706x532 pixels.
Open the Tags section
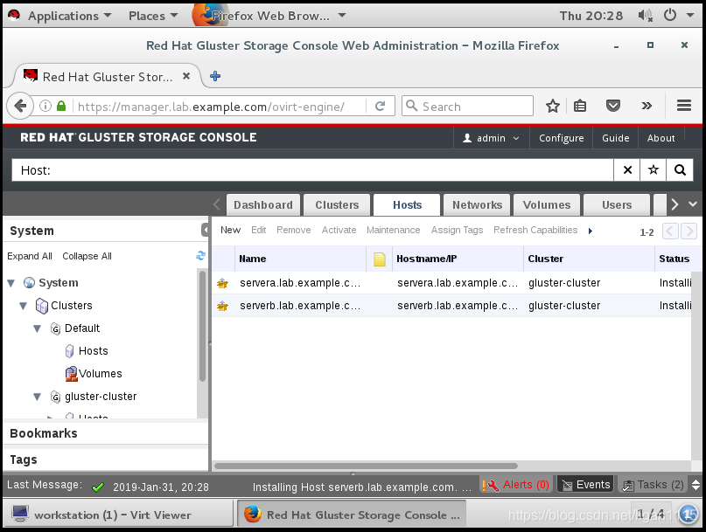[x=106, y=459]
